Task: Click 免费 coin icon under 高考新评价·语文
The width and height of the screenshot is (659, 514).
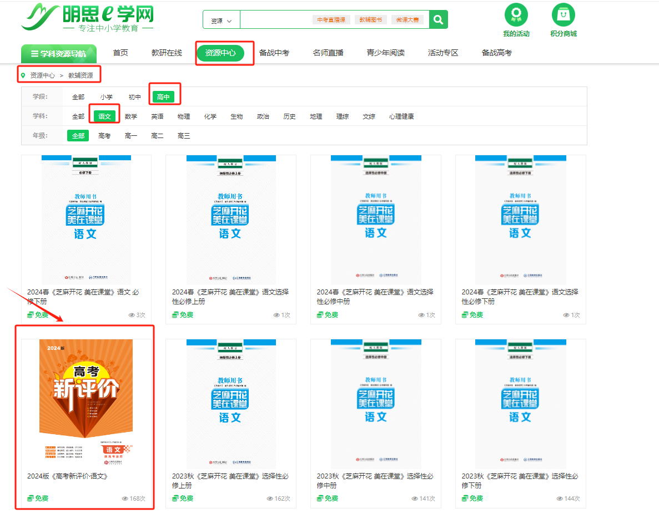Action: pyautogui.click(x=31, y=498)
